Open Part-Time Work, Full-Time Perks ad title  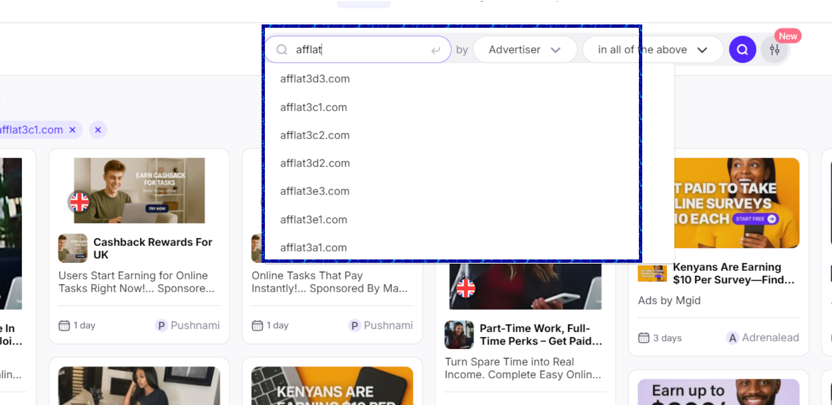(x=541, y=335)
